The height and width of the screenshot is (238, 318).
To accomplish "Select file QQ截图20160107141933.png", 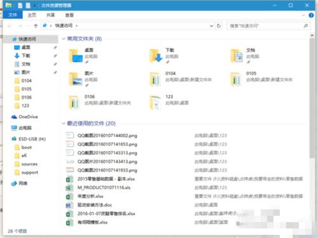I will [x=107, y=170].
